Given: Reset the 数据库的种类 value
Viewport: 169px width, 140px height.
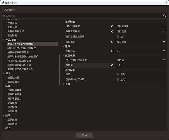Looking at the screenshot, I should coord(112,32).
